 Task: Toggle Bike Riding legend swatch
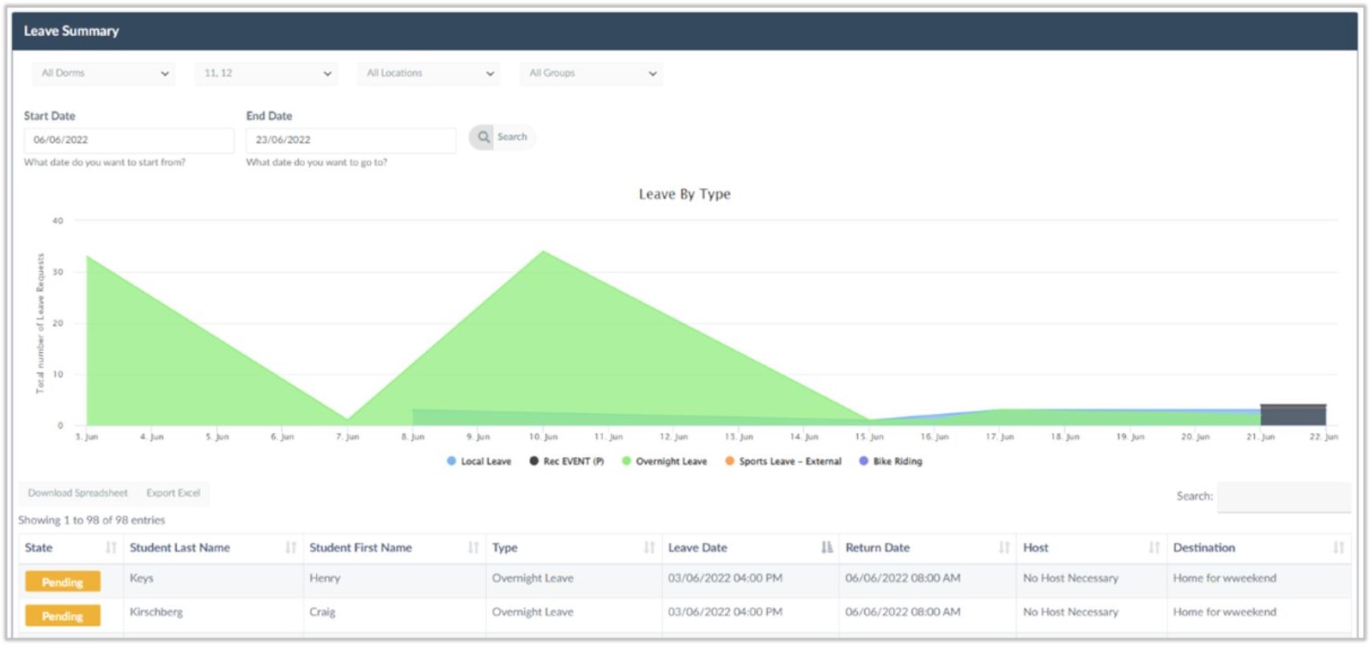(863, 461)
